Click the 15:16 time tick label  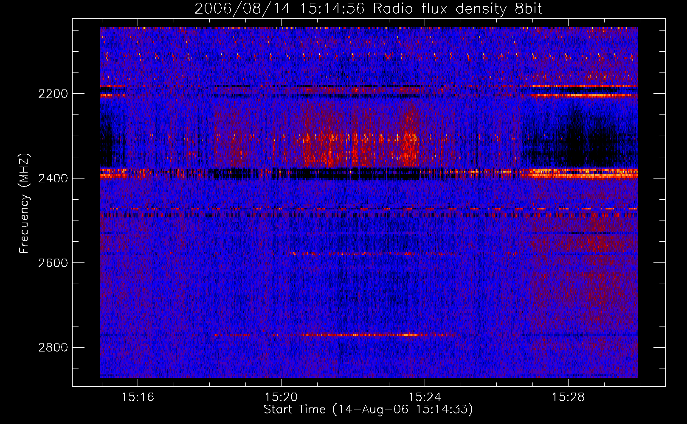click(x=138, y=397)
